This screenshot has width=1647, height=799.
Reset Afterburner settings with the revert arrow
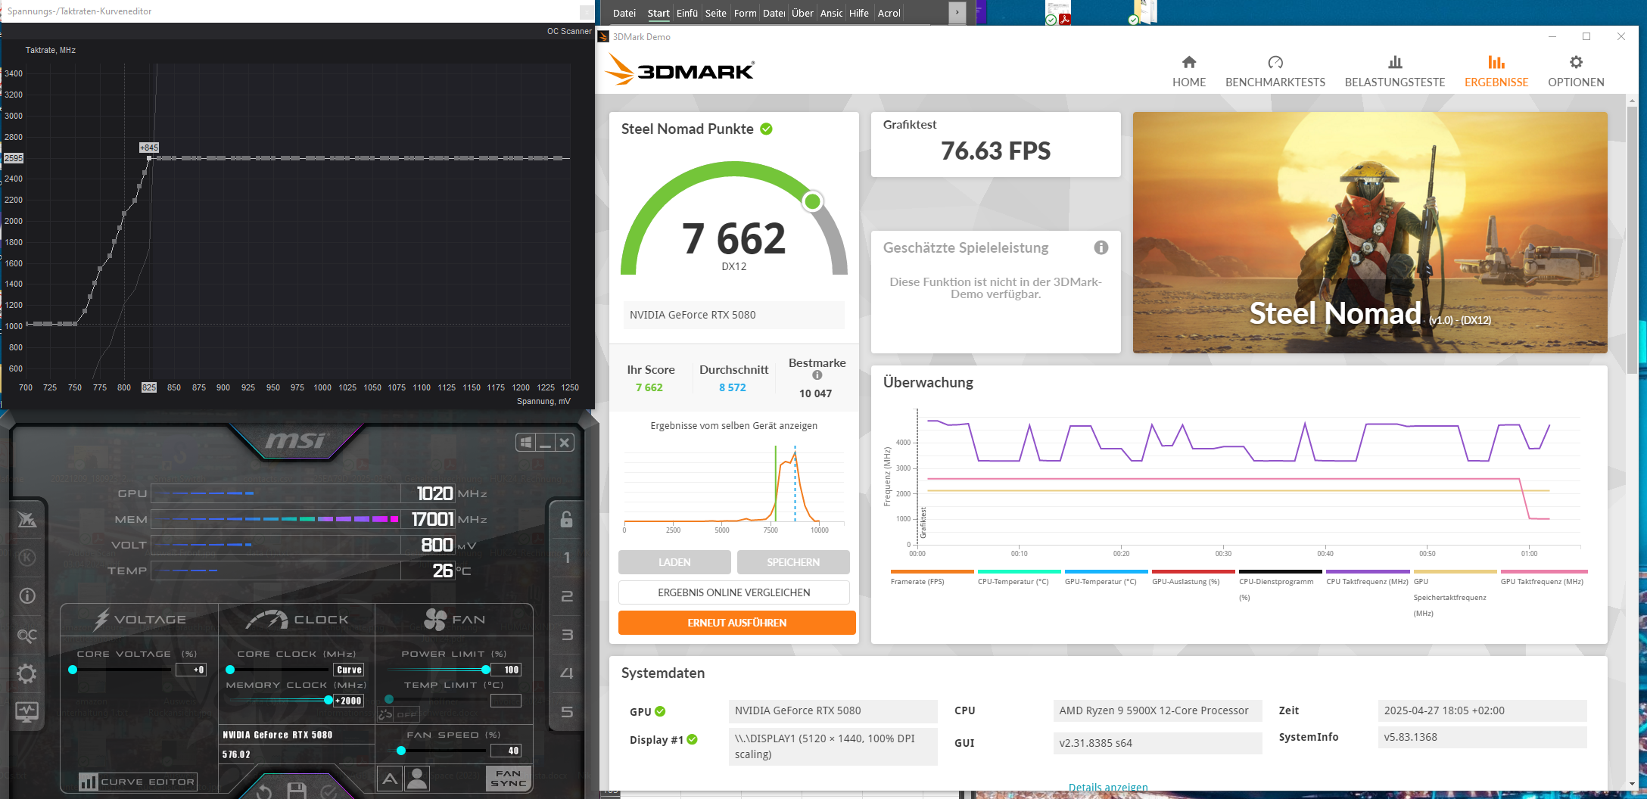[x=264, y=791]
